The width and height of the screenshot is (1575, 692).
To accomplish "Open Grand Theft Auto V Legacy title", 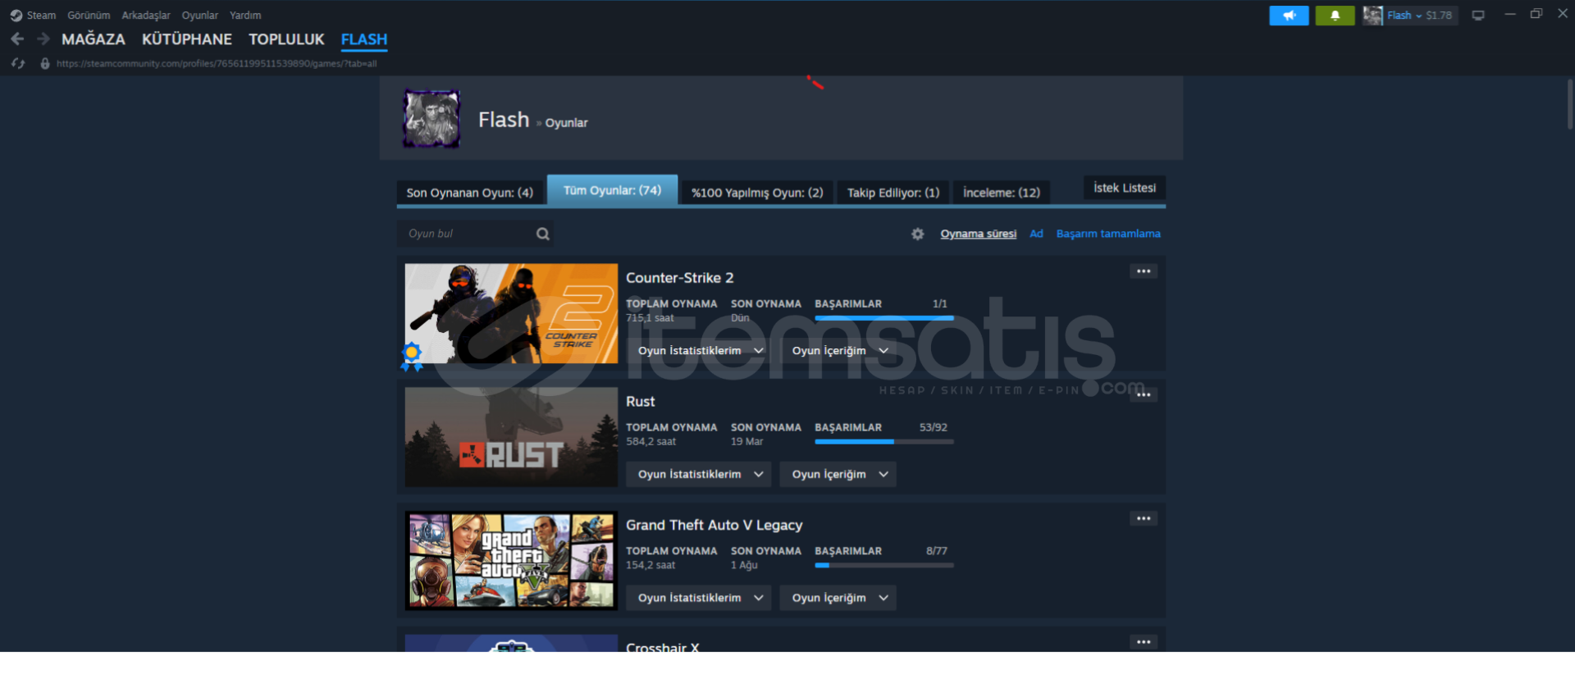I will pos(714,526).
